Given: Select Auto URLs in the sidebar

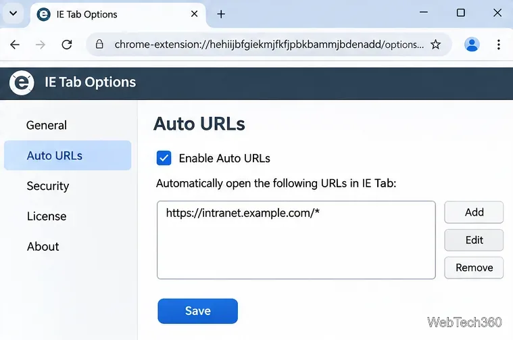Looking at the screenshot, I should coord(68,155).
